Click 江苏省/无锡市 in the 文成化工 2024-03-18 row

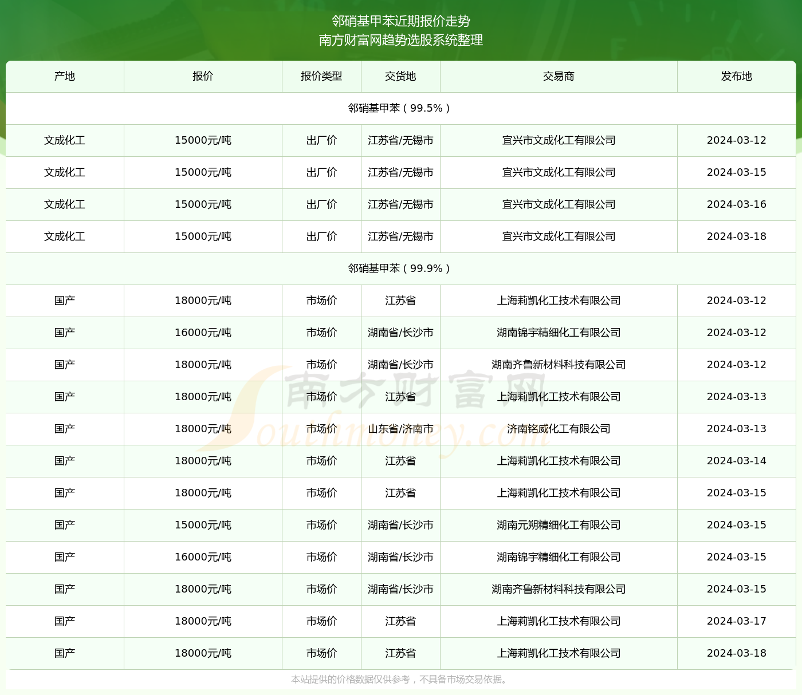pos(400,236)
